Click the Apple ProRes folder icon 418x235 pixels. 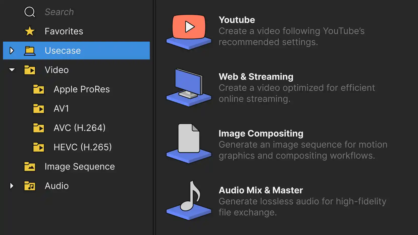tap(39, 89)
